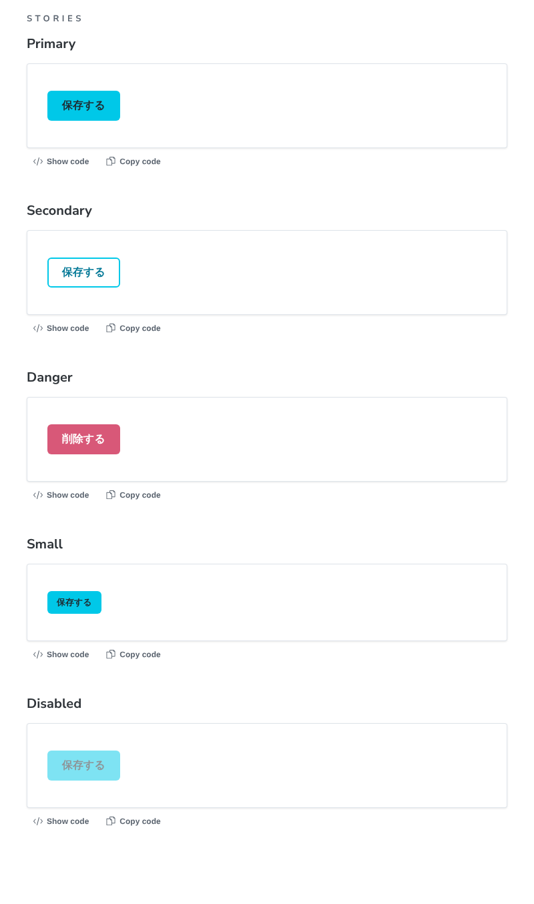Click the red 削除する button
The width and height of the screenshot is (534, 904).
83,439
